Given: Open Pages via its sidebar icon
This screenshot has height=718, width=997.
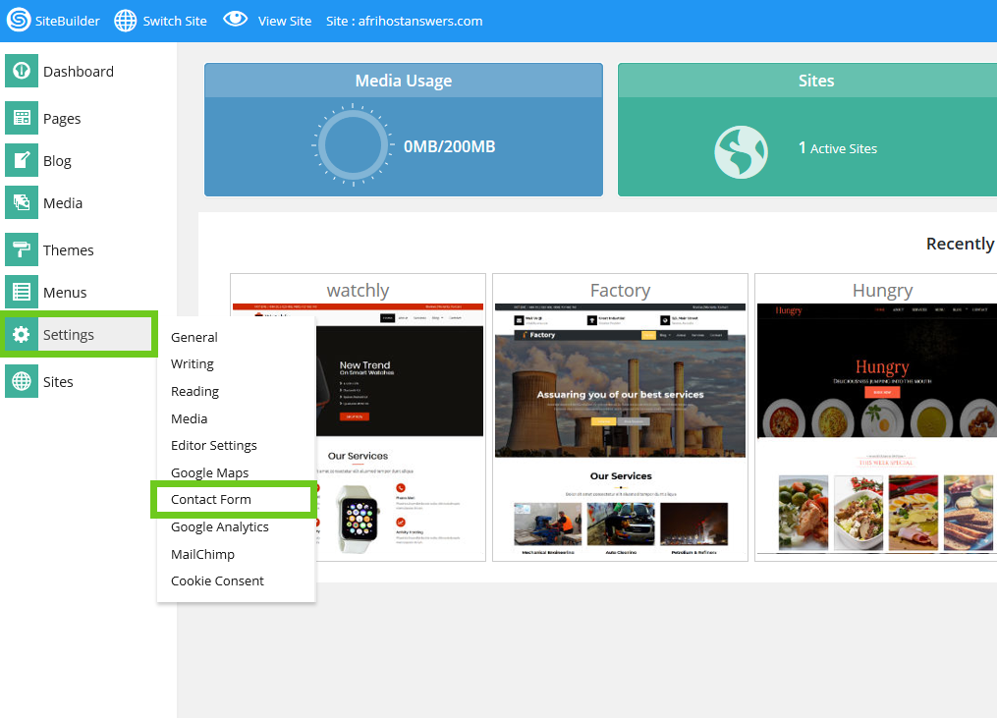Looking at the screenshot, I should click(21, 118).
